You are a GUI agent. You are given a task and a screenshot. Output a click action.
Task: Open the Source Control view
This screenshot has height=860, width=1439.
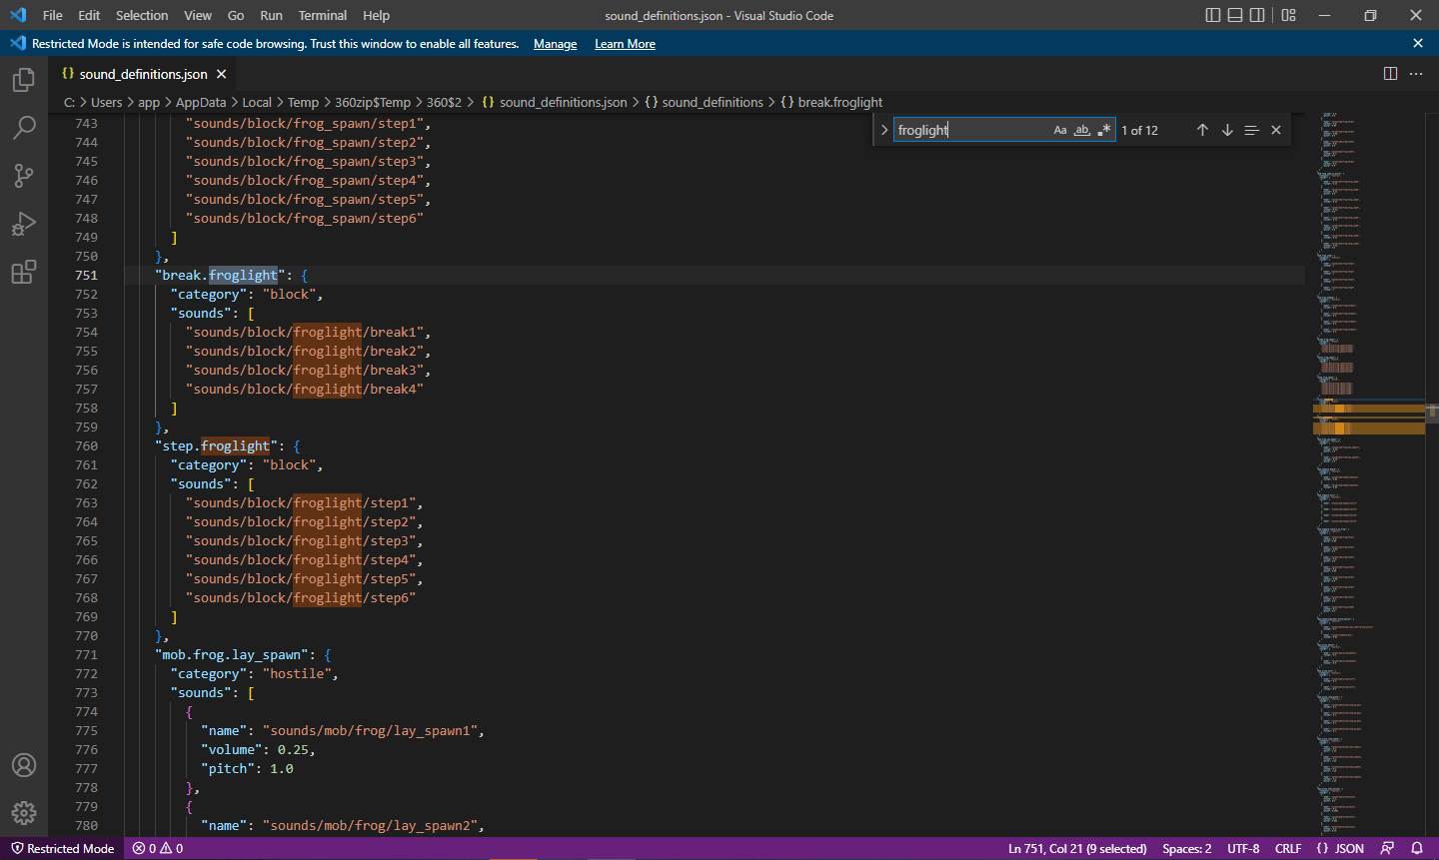[x=24, y=176]
